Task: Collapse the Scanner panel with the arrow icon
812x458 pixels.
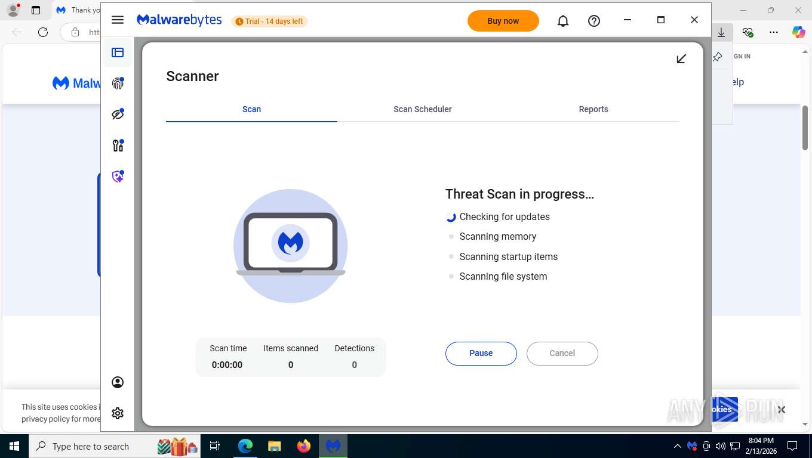Action: click(x=681, y=58)
